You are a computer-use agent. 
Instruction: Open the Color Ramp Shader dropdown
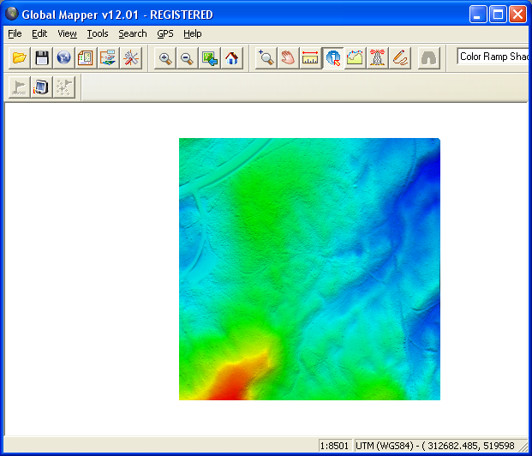click(x=493, y=57)
